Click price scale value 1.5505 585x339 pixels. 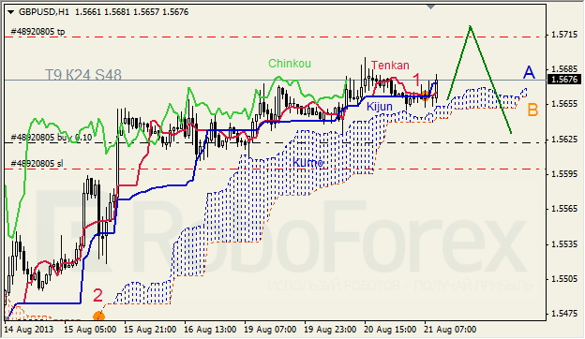[564, 279]
